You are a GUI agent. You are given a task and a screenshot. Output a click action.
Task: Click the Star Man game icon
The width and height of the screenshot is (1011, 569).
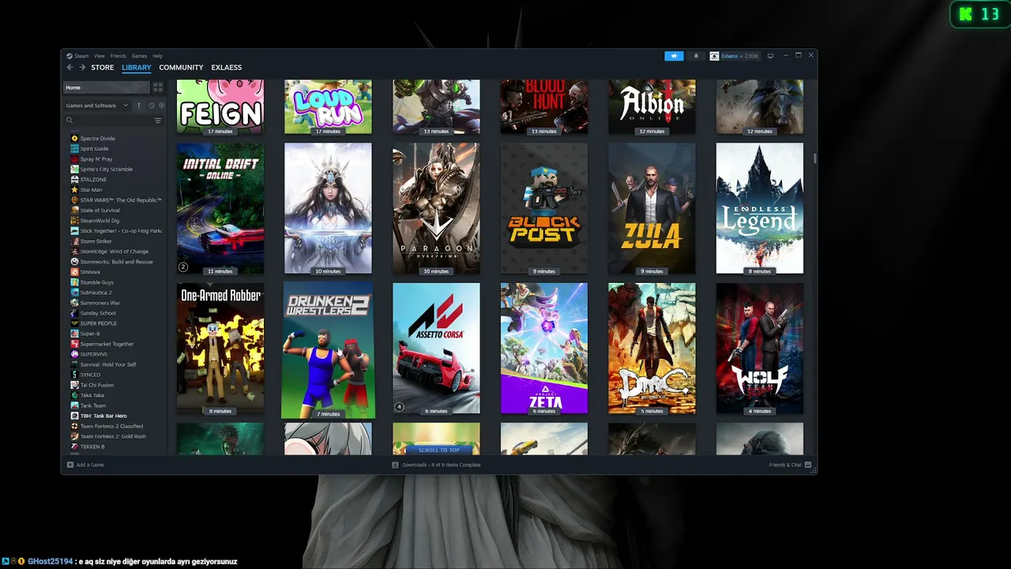pyautogui.click(x=74, y=190)
